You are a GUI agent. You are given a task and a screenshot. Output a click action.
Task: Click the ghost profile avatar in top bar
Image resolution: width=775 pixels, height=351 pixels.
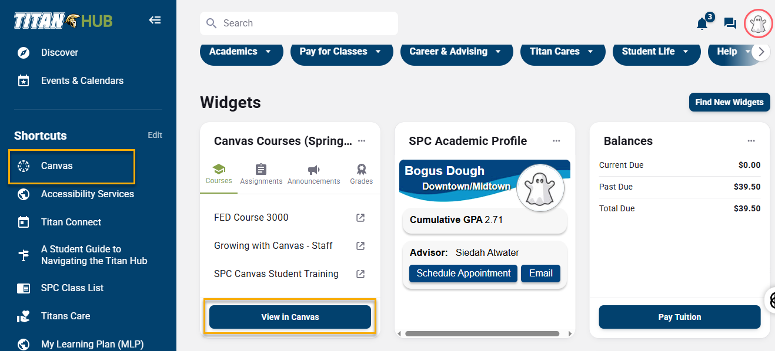click(757, 23)
